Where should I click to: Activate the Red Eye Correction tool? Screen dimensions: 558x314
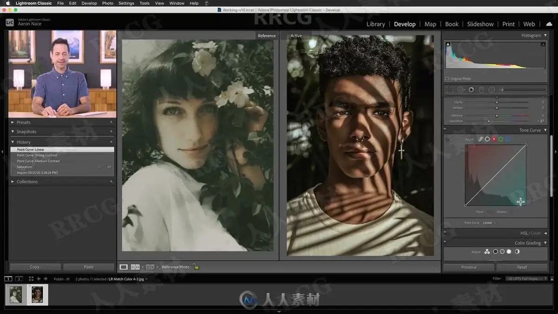(471, 90)
